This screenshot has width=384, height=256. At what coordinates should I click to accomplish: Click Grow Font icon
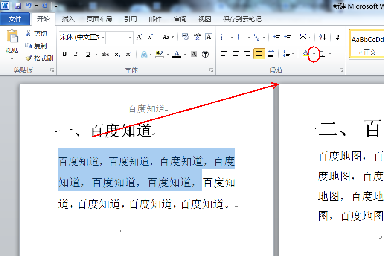click(x=140, y=37)
